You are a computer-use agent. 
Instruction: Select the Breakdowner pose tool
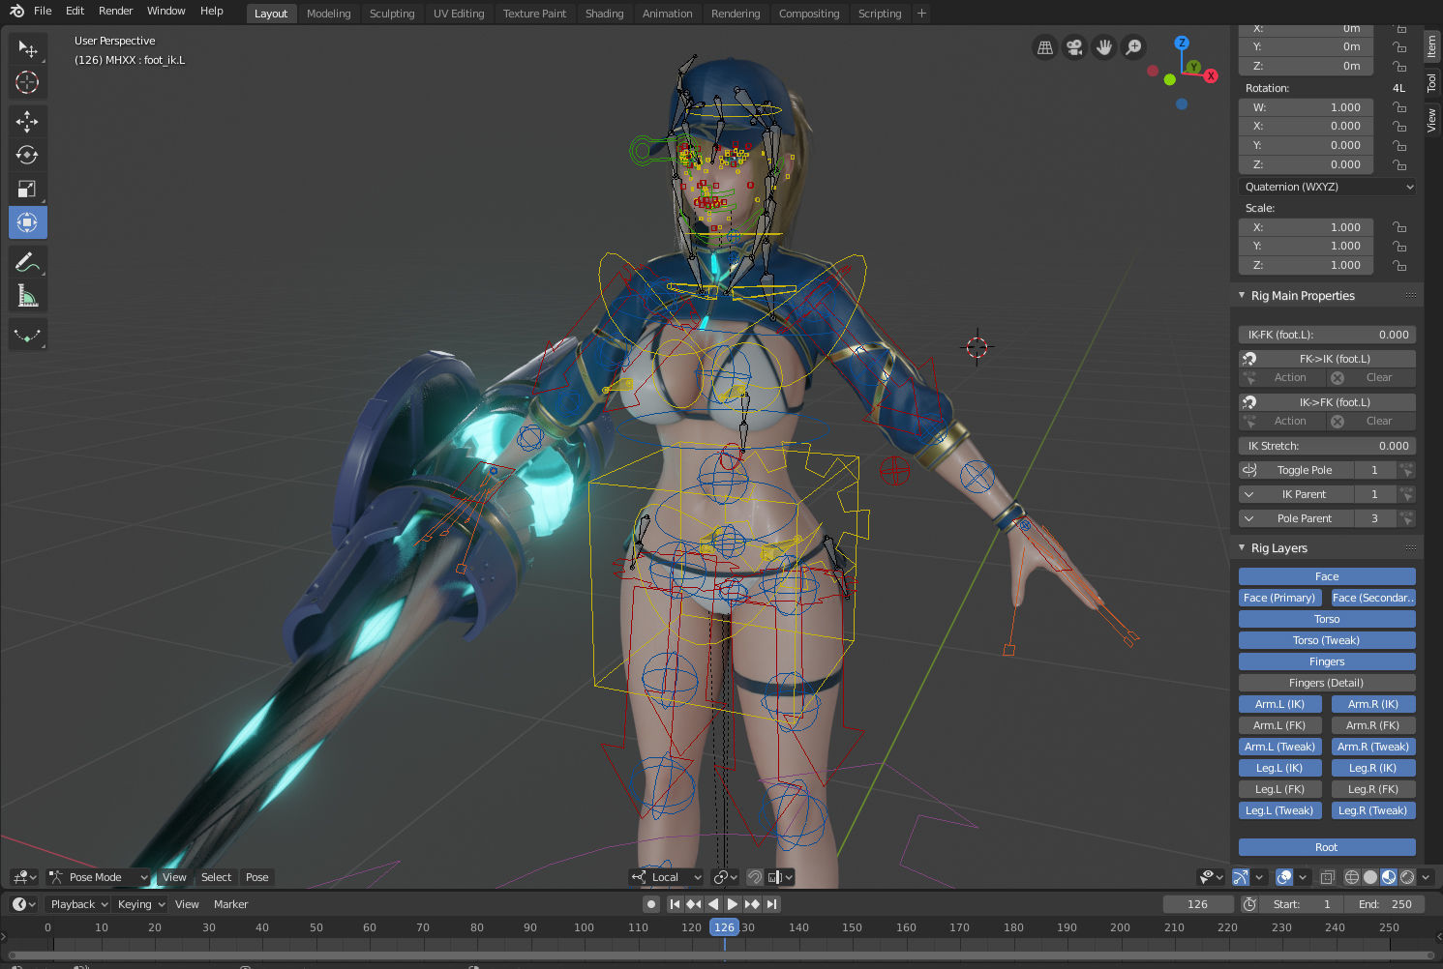tap(27, 335)
